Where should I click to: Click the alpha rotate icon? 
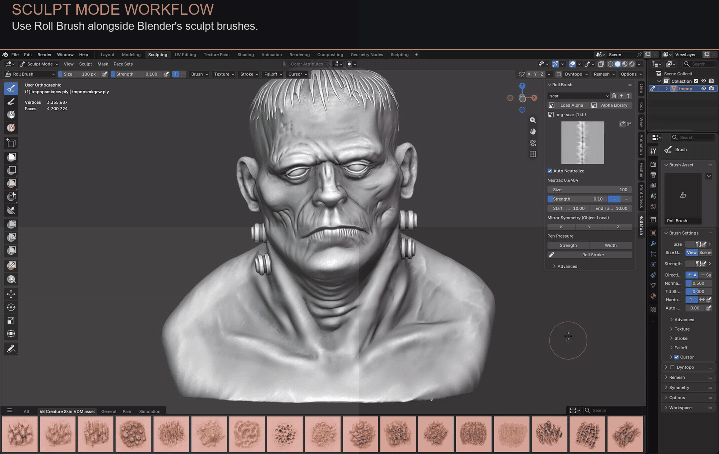tap(622, 124)
